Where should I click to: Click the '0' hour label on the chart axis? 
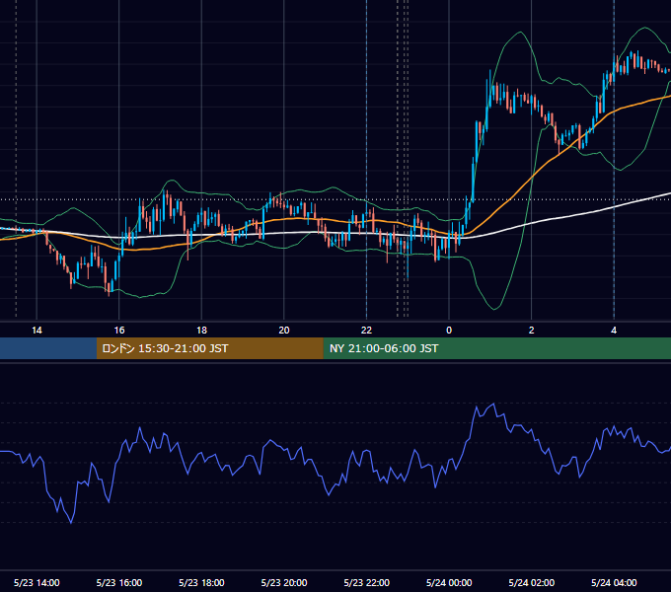pos(449,331)
